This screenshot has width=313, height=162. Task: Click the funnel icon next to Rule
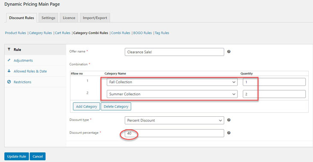tap(9, 49)
